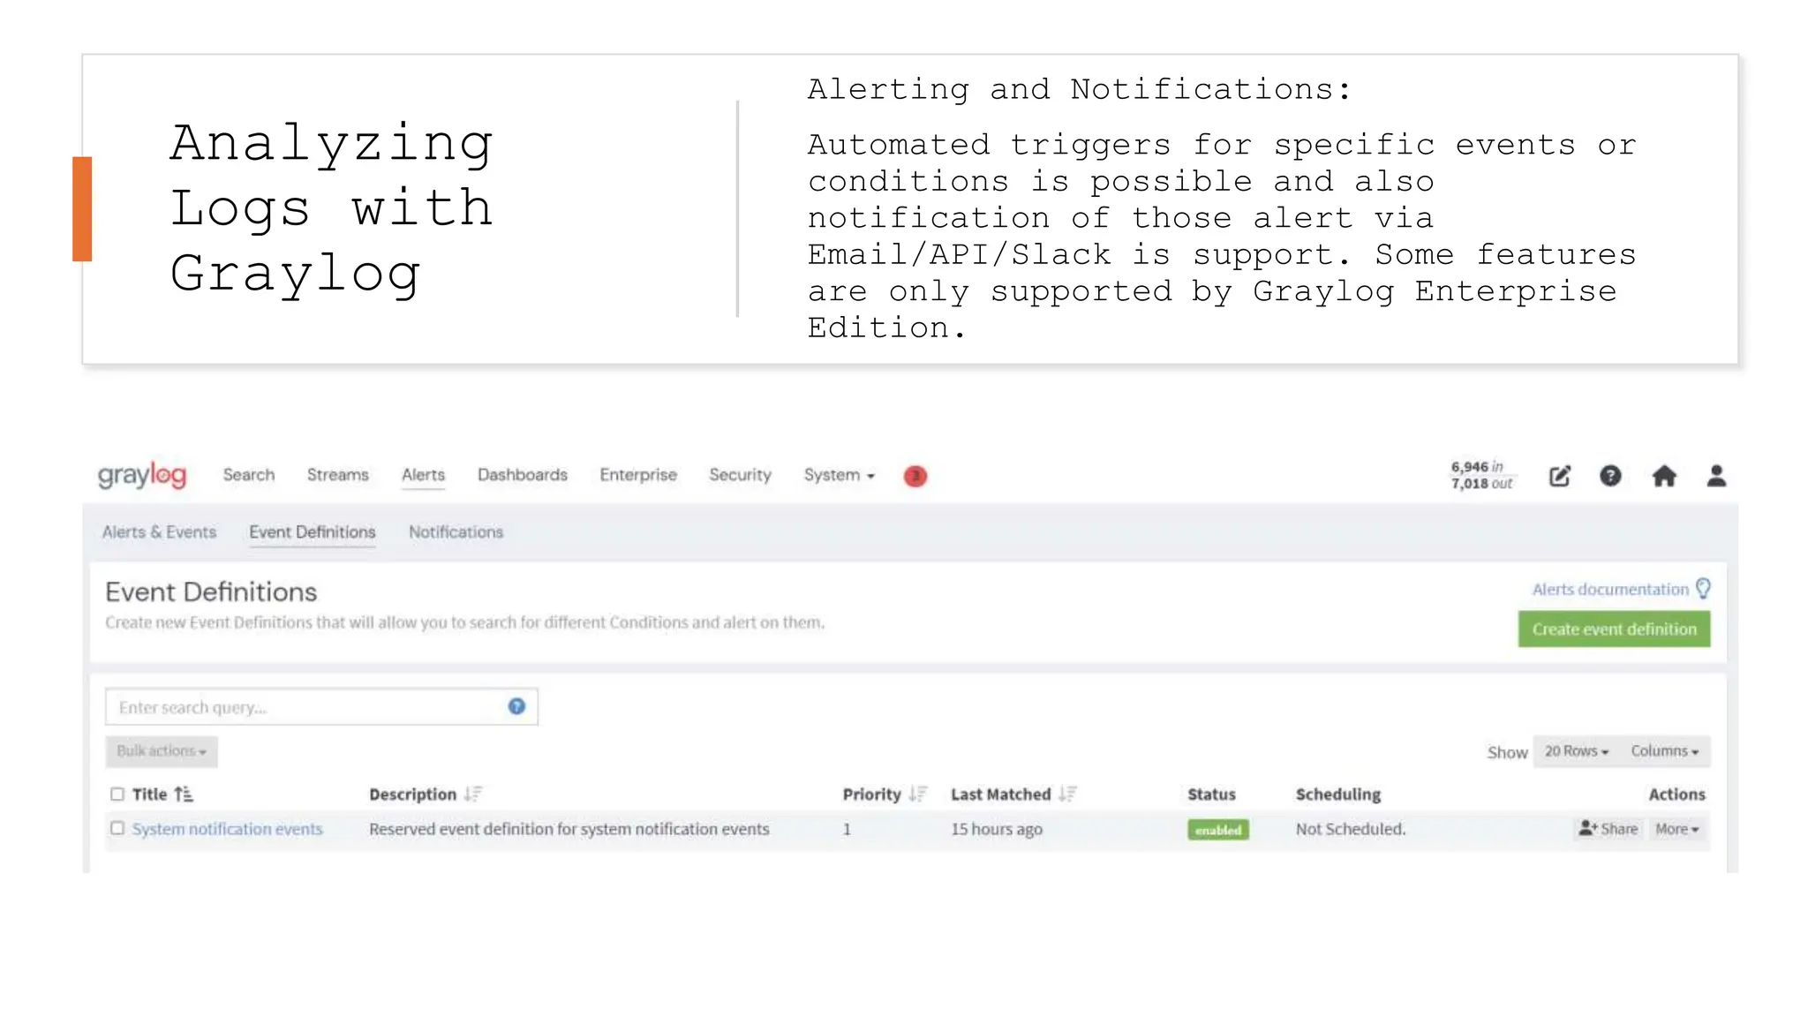Sort by Description column icon
Image resolution: width=1808 pixels, height=1017 pixels.
coord(473,794)
